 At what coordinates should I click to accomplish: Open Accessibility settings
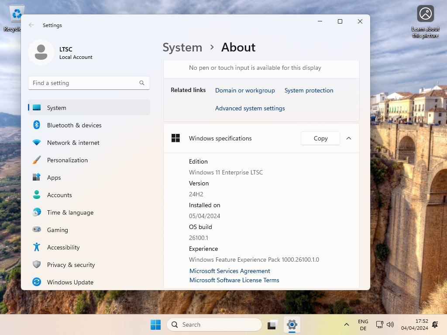click(x=89, y=247)
